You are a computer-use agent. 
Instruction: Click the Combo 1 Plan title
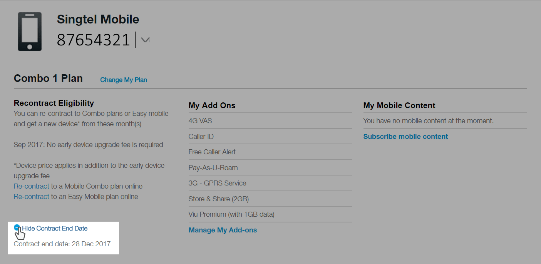(48, 79)
